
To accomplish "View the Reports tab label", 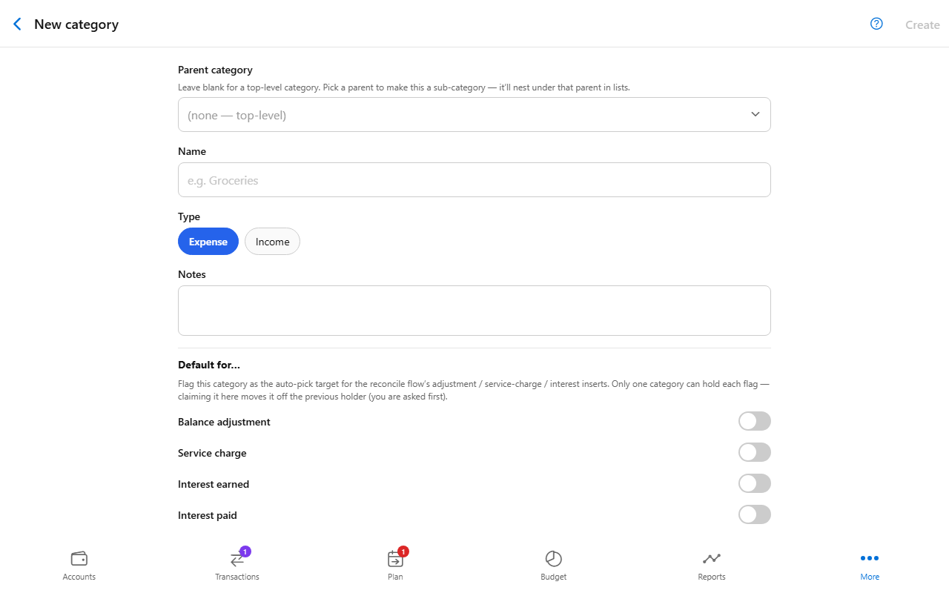I will pyautogui.click(x=712, y=577).
